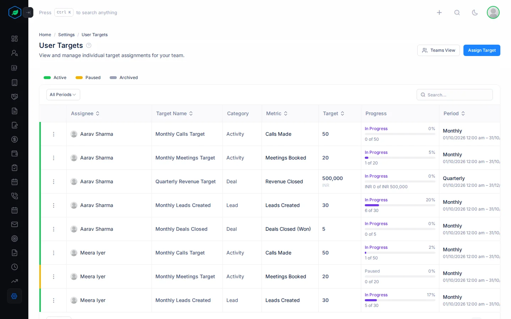This screenshot has height=319, width=511.
Task: Sort the table by Target Name column
Action: pyautogui.click(x=175, y=113)
